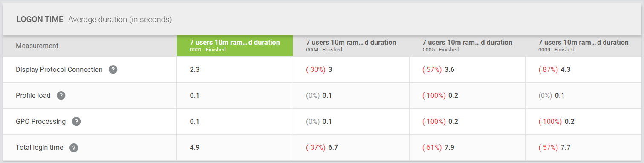Select the 0009 - Finished test run header

(583, 46)
